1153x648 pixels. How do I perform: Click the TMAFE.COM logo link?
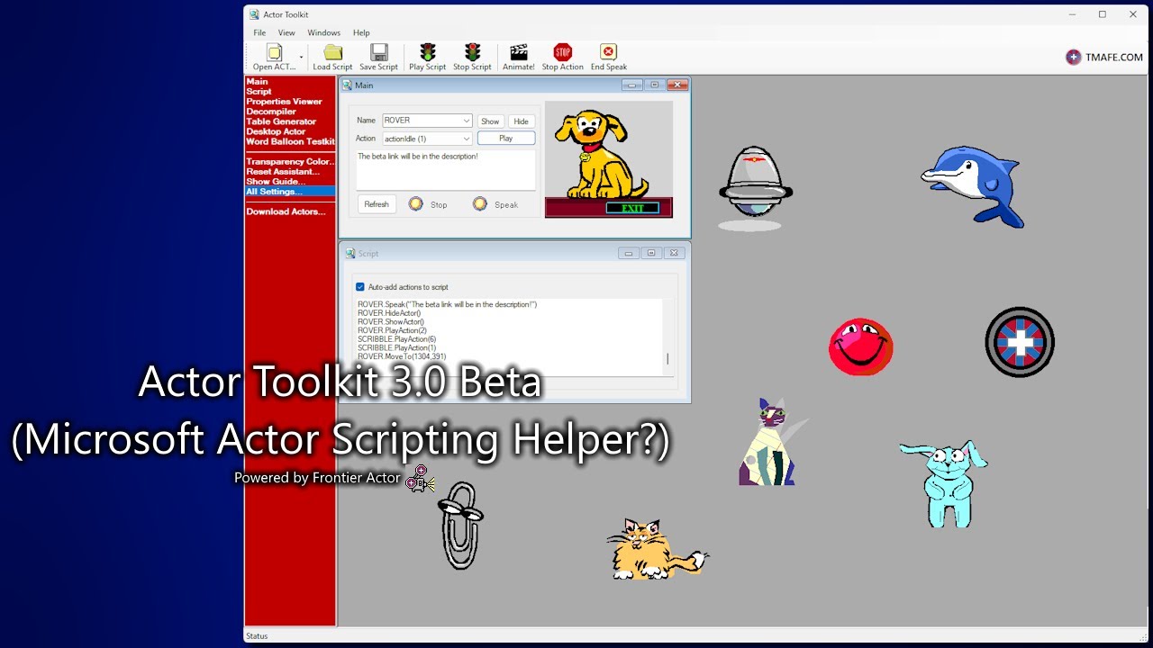(1104, 57)
